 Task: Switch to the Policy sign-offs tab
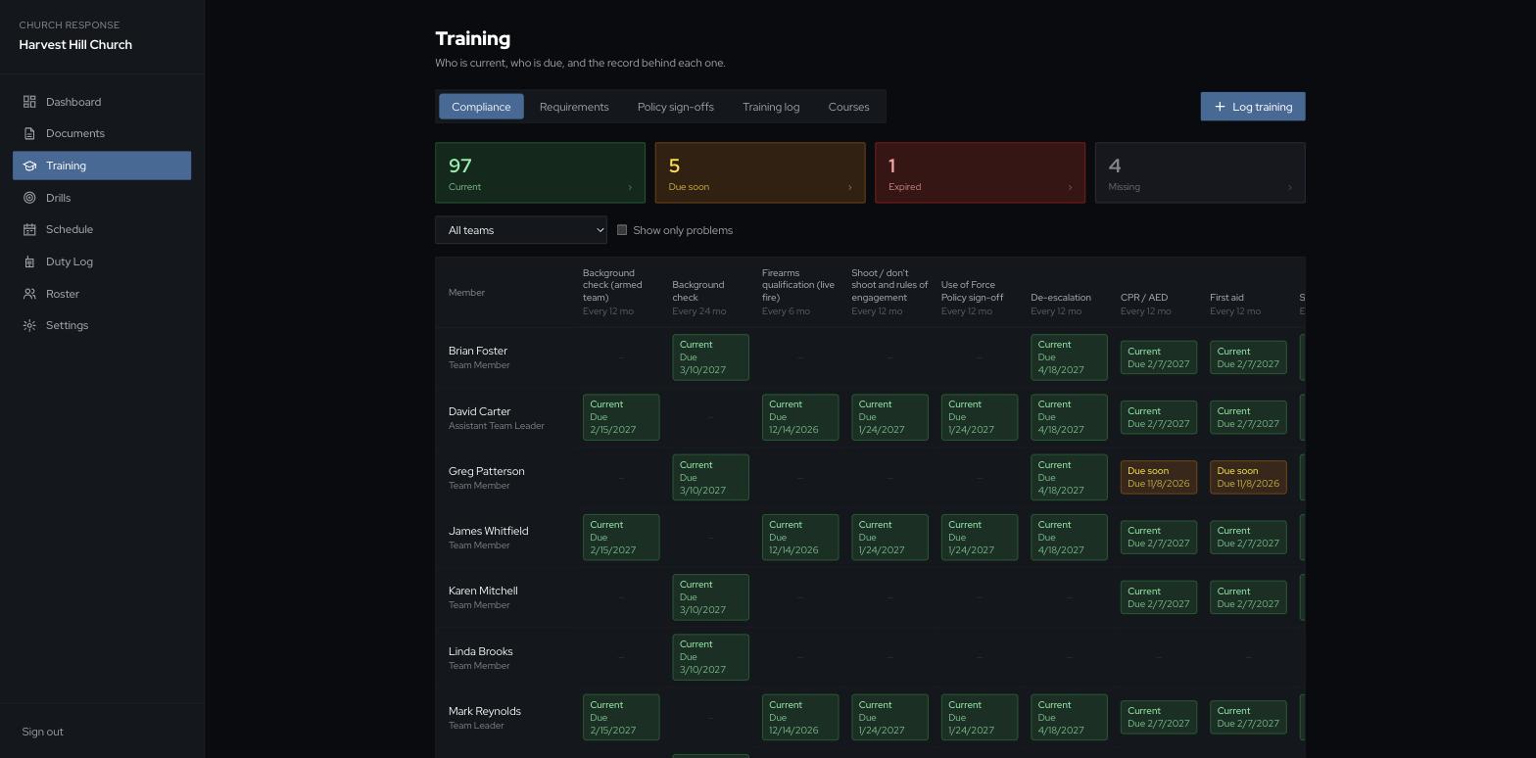(x=676, y=107)
